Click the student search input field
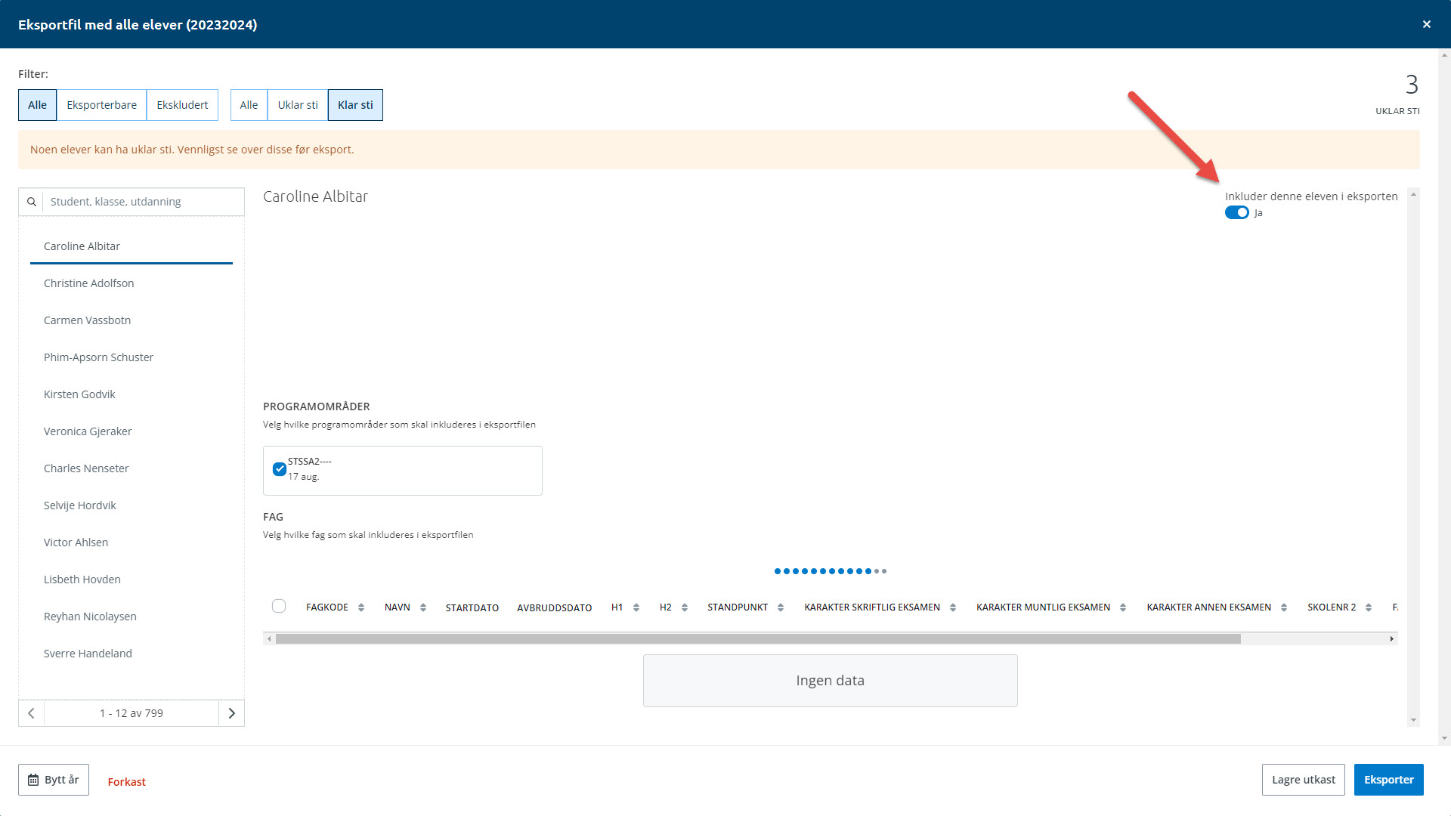This screenshot has width=1451, height=816. point(143,202)
